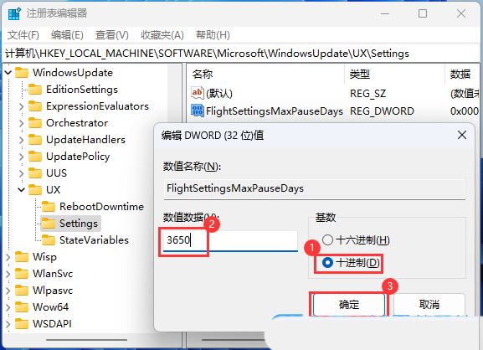The image size is (483, 350).
Task: Click the RebootDowntime folder icon
Action: pyautogui.click(x=49, y=207)
